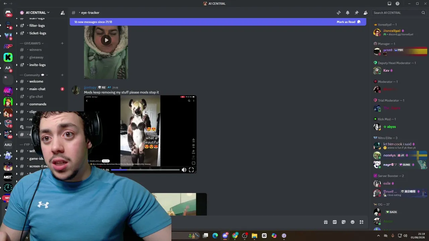Open Discord direct messages home icon
The image size is (429, 241).
click(x=8, y=13)
